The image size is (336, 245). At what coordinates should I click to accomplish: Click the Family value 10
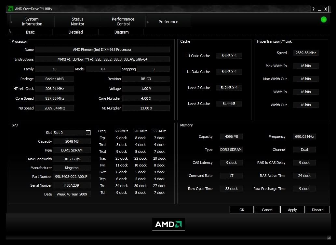(x=54, y=69)
